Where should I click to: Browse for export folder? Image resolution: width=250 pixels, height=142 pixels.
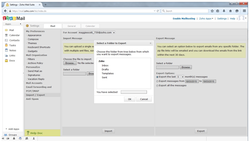click(x=186, y=67)
